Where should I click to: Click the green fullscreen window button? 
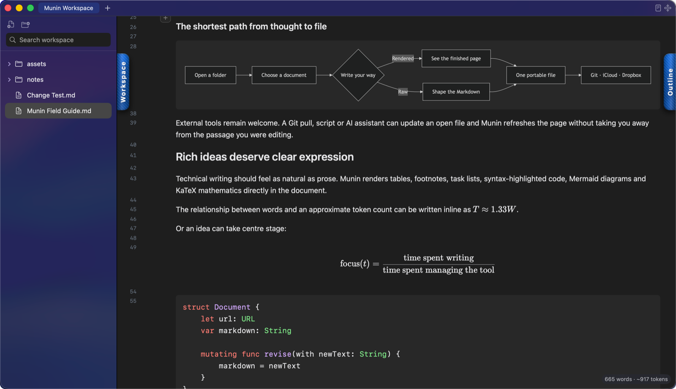(30, 8)
